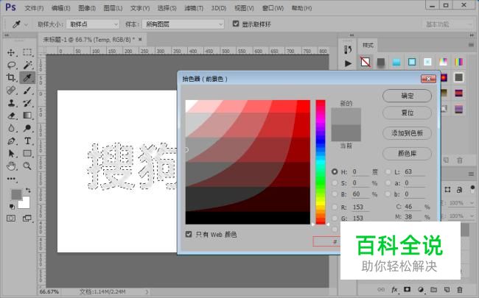Change the screen mode

tap(27, 218)
